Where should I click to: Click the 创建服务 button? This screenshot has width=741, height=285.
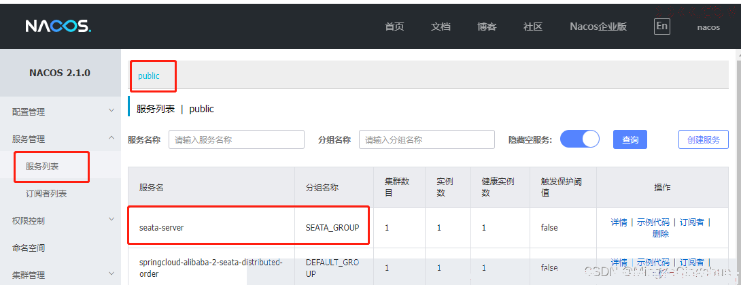tap(704, 139)
